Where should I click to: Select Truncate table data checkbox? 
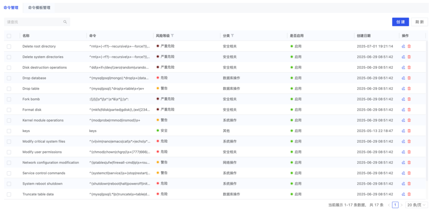point(9,195)
